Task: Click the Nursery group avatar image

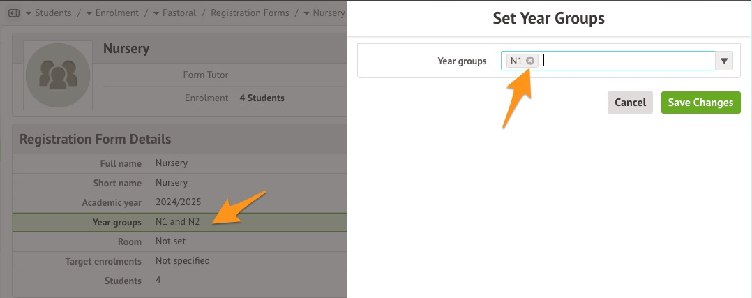Action: pyautogui.click(x=58, y=75)
